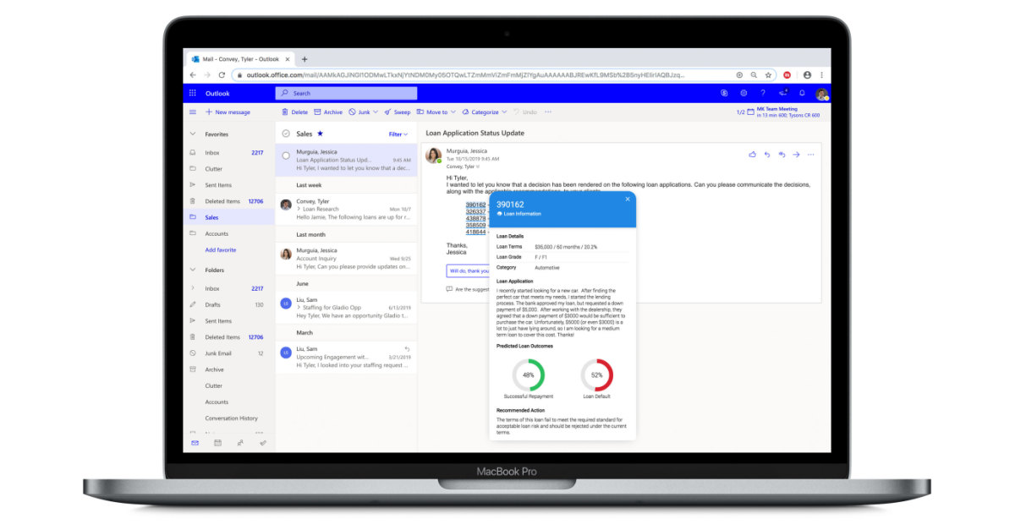Click in the Outlook Search box
Viewport: 1015px width, 530px height.
[x=347, y=93]
